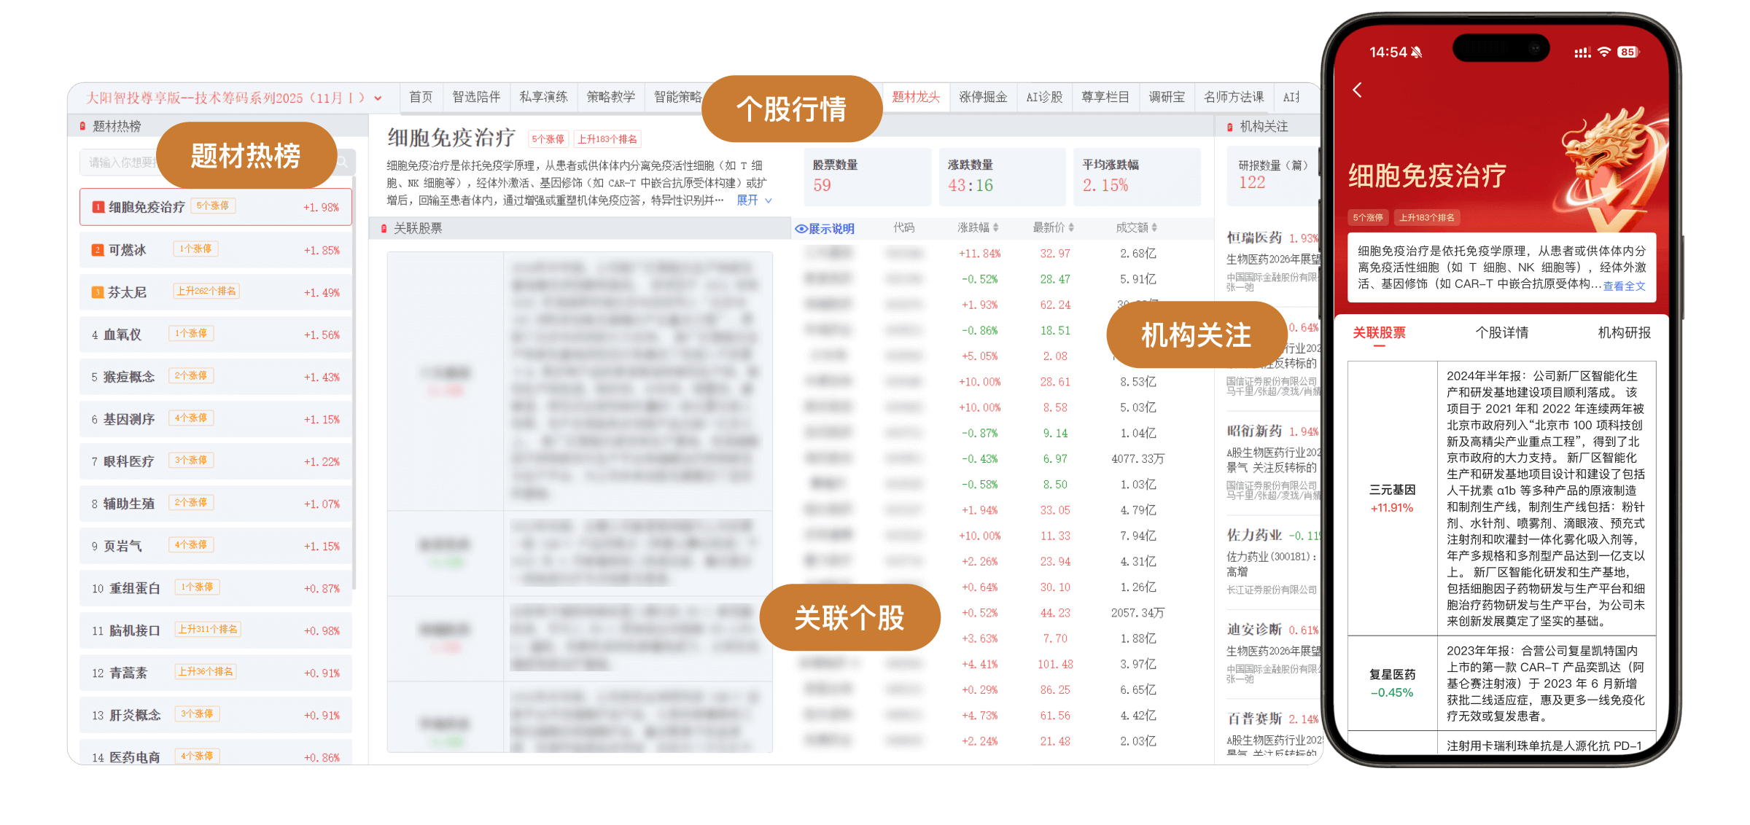
Task: Click the red icon beside 关联股票 header
Action: click(384, 229)
